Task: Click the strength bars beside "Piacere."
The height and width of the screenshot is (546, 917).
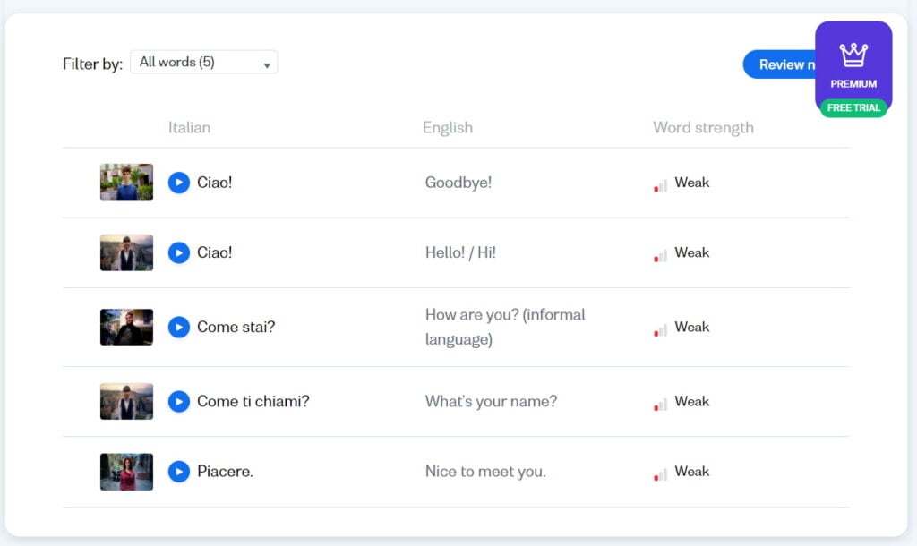Action: 660,471
